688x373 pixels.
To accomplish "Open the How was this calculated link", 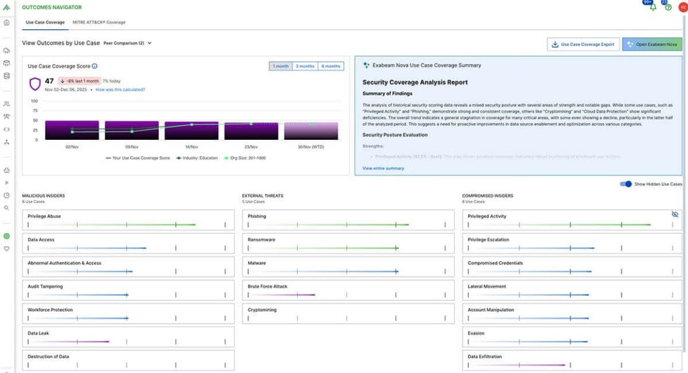I will click(120, 89).
